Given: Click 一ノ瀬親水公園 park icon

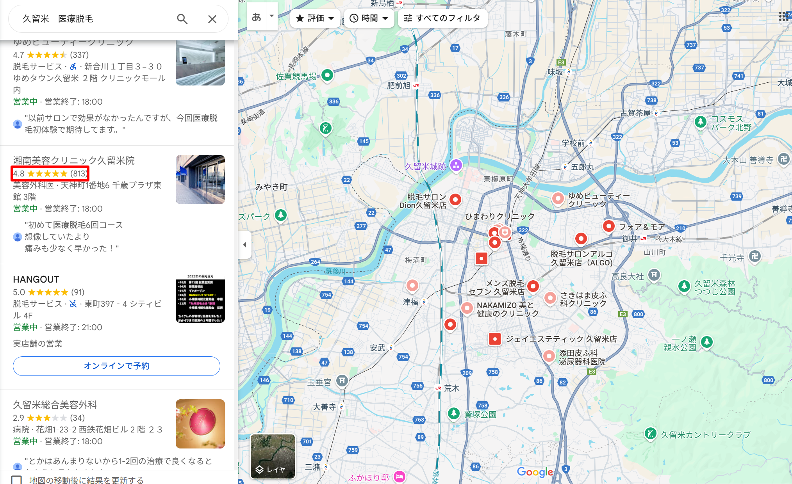Looking at the screenshot, I should [706, 342].
